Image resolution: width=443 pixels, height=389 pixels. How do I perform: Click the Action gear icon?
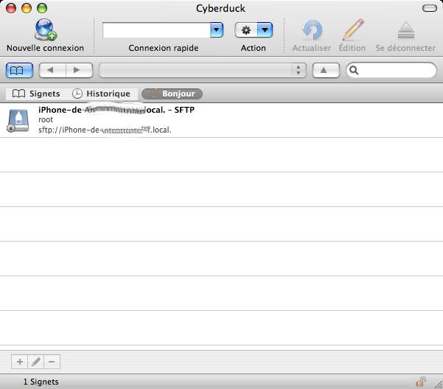246,30
